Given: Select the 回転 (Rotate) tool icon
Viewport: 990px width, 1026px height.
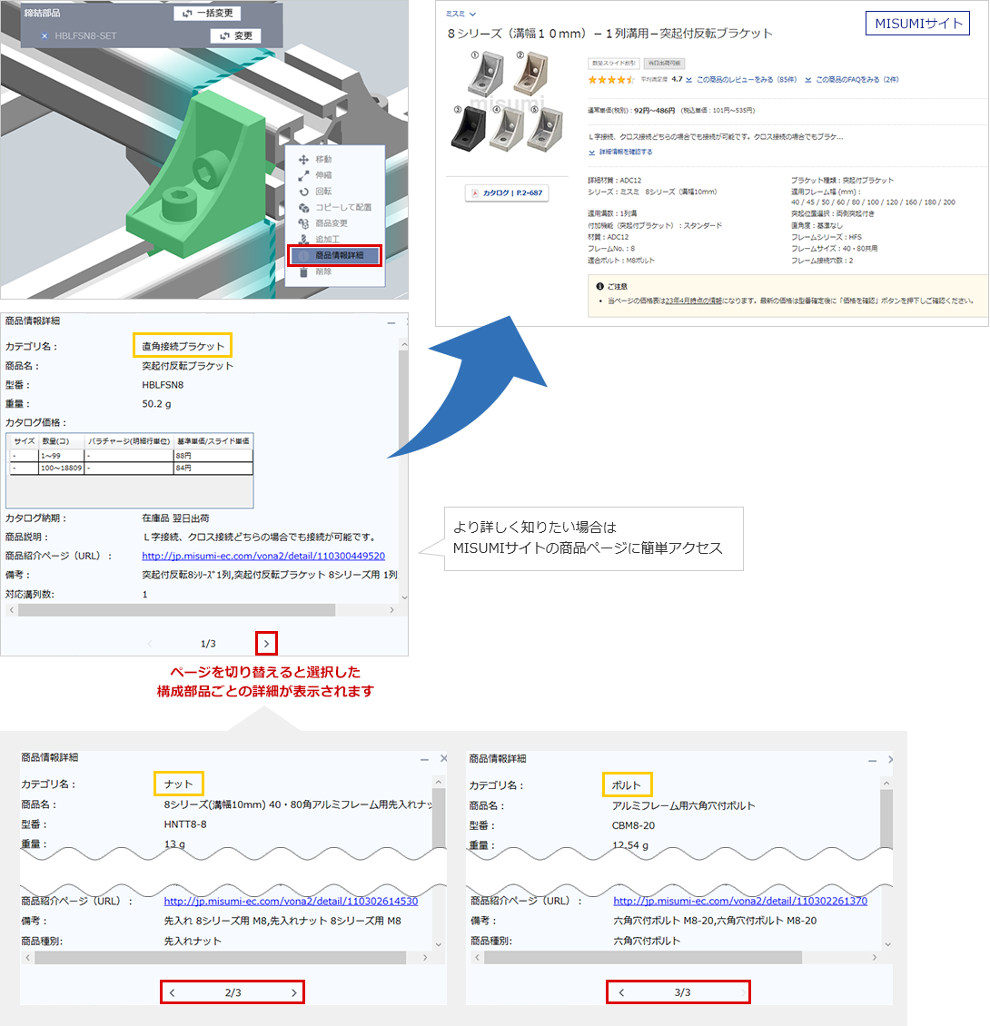Looking at the screenshot, I should pos(303,192).
